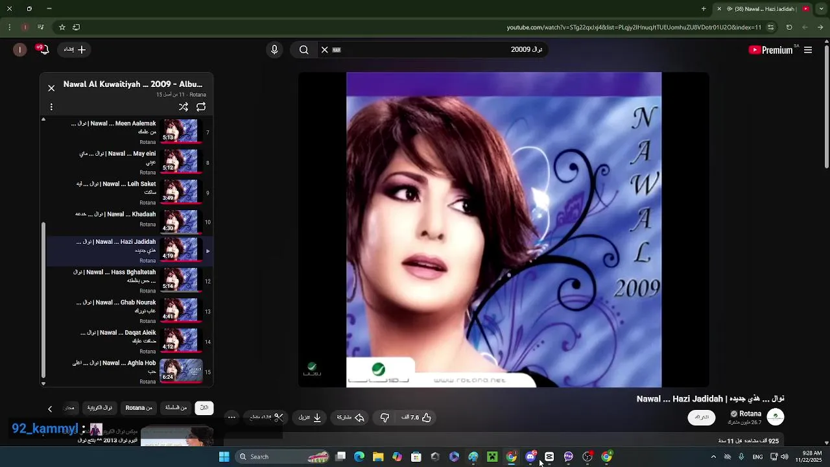Viewport: 830px width, 467px height.
Task: Click currently playing Nawal ... Hazi Jadidah item
Action: coord(130,251)
